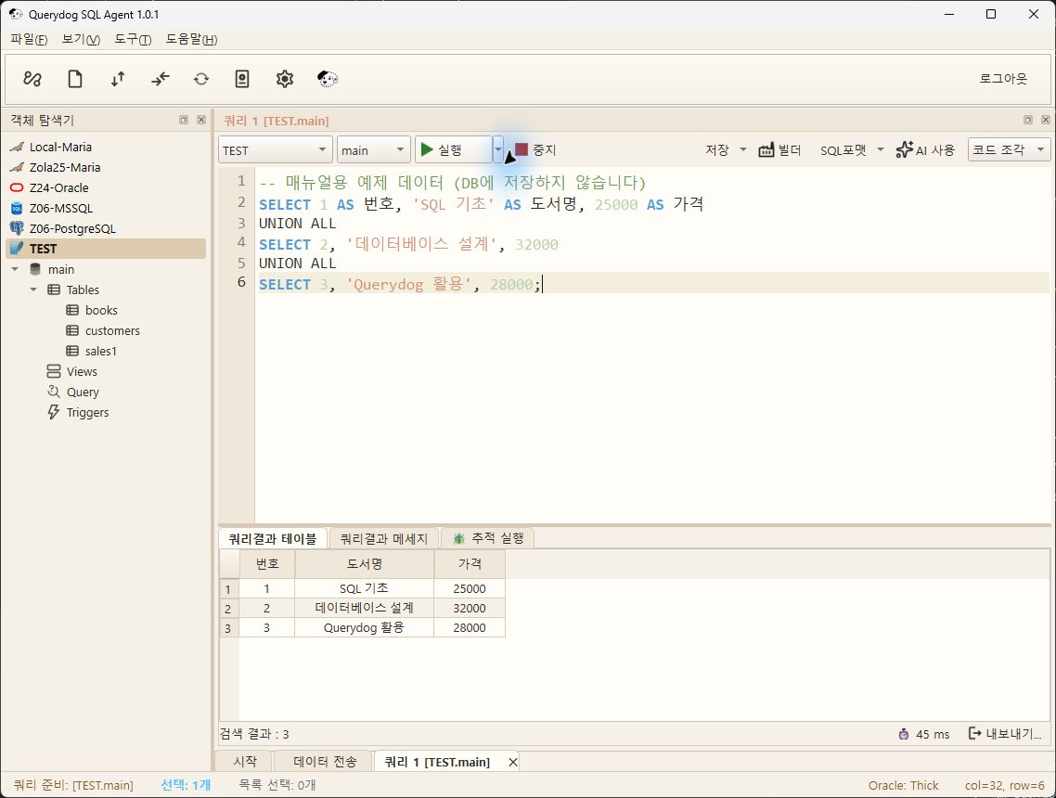Click the Z06-PostgreSQL elephant icon

[17, 228]
